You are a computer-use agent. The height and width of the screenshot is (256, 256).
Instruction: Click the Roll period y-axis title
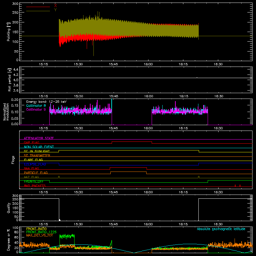[x=9, y=80]
